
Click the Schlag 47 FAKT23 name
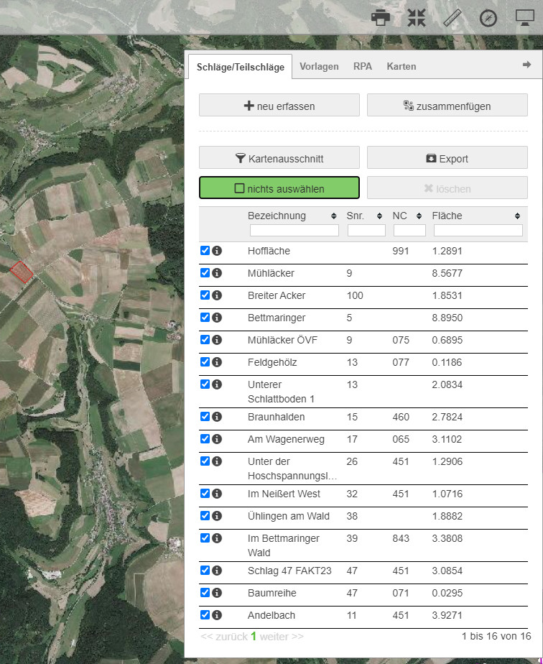click(x=289, y=571)
